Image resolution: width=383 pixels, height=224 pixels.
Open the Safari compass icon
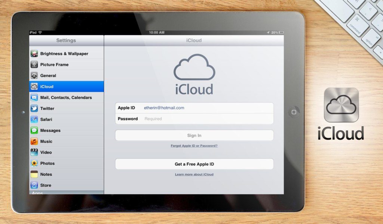(34, 119)
